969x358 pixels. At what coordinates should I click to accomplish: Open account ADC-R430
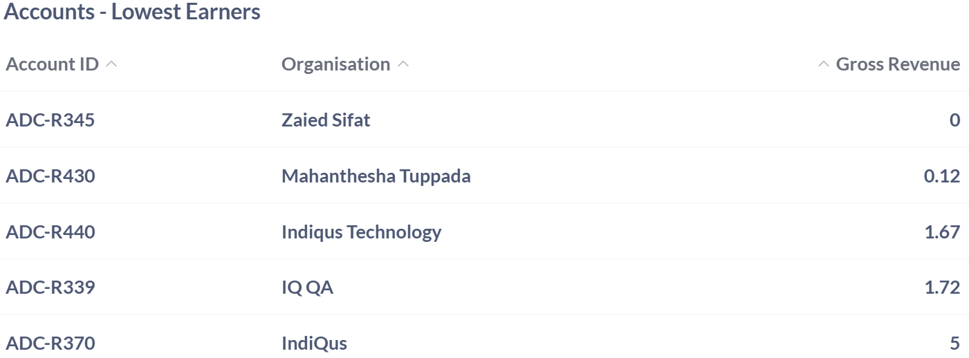pyautogui.click(x=50, y=176)
